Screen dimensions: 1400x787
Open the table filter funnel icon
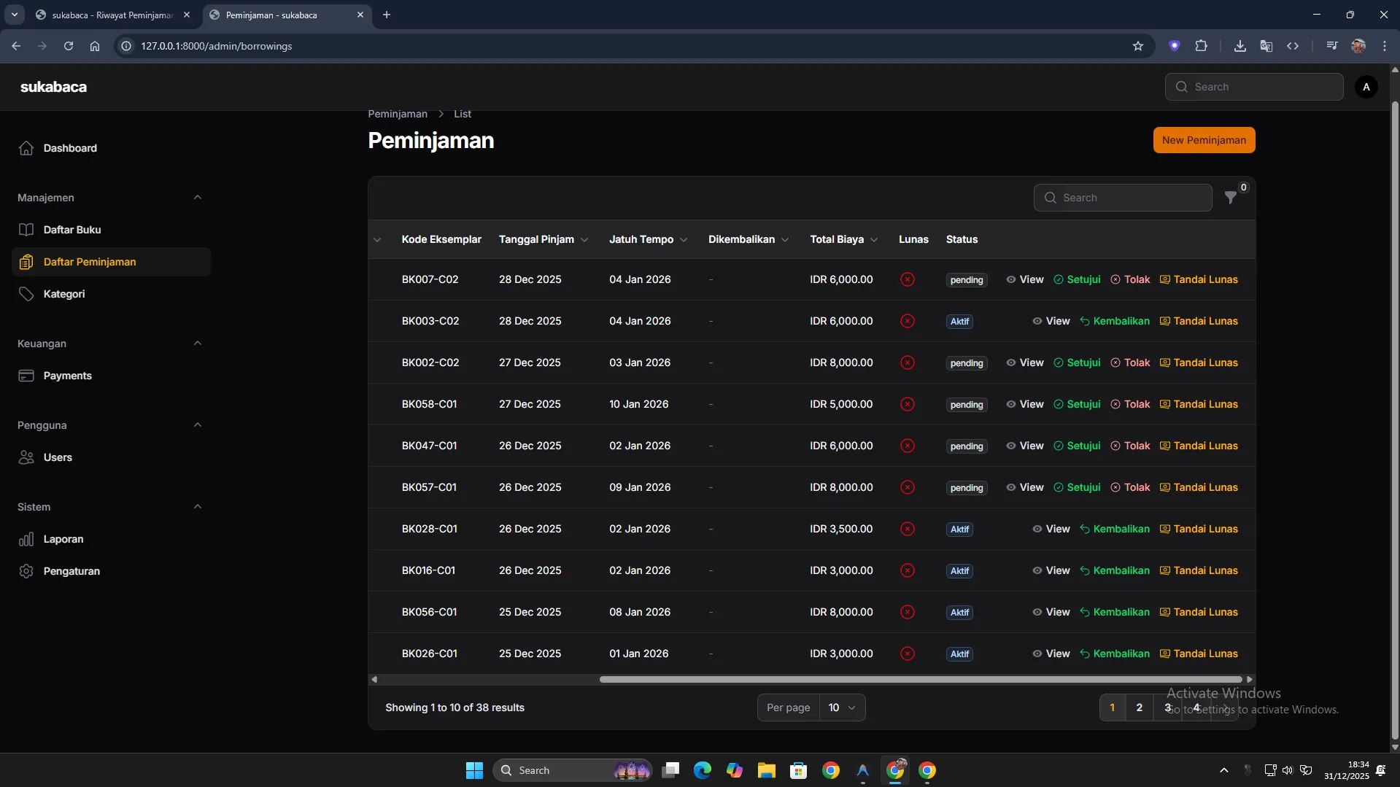tap(1231, 198)
